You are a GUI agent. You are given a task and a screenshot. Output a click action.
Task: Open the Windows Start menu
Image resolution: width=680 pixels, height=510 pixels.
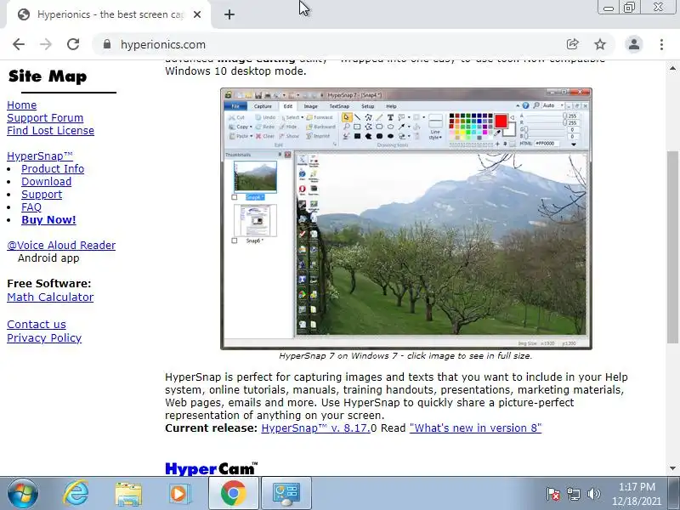(22, 493)
